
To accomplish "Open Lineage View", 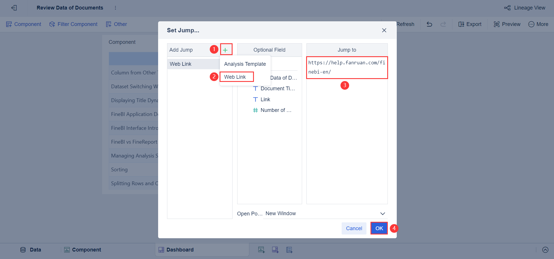I will tap(525, 8).
